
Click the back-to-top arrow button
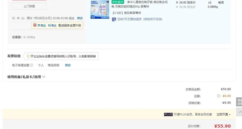pyautogui.click(x=239, y=112)
